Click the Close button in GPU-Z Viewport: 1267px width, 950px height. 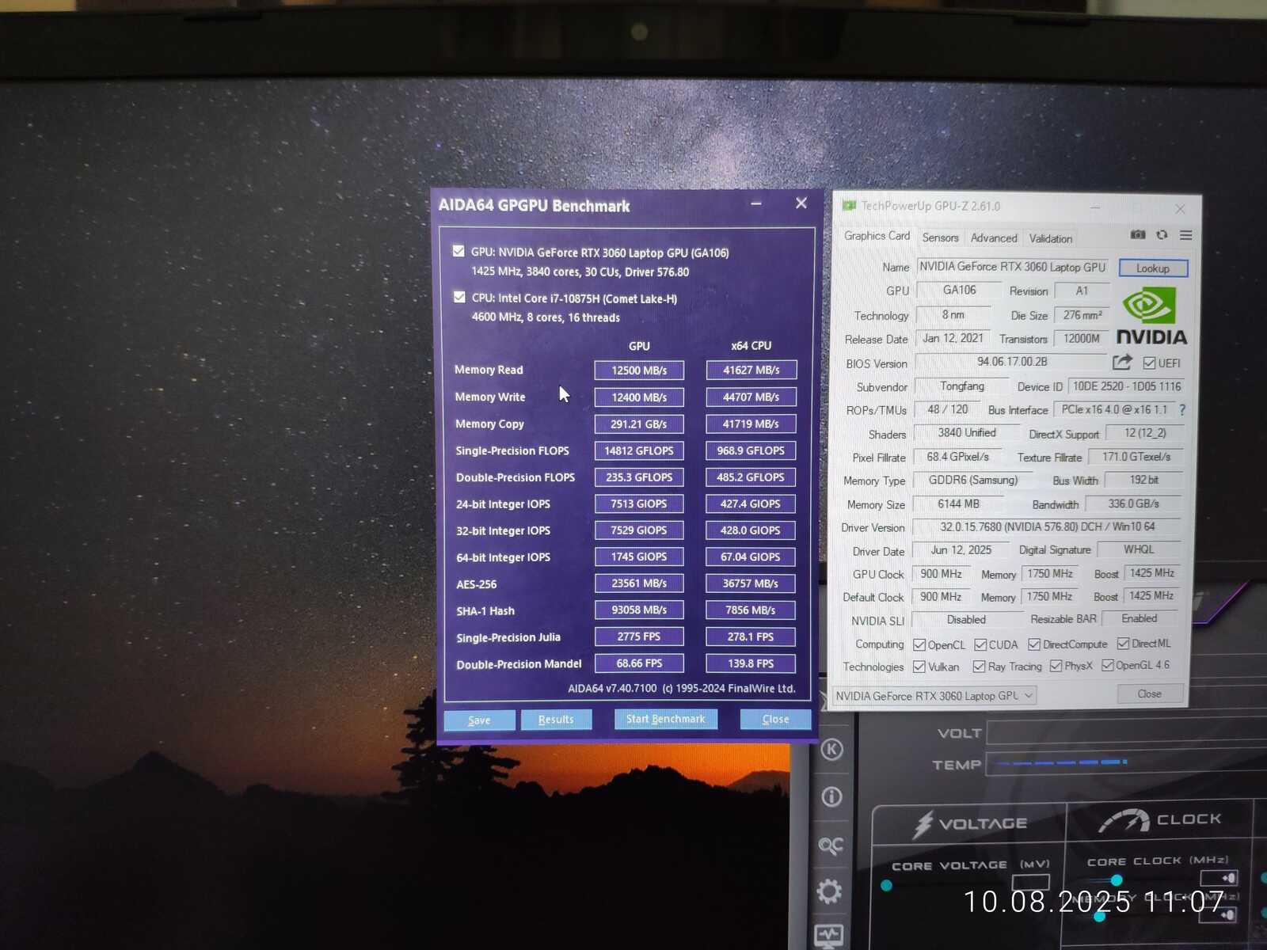pos(1150,694)
